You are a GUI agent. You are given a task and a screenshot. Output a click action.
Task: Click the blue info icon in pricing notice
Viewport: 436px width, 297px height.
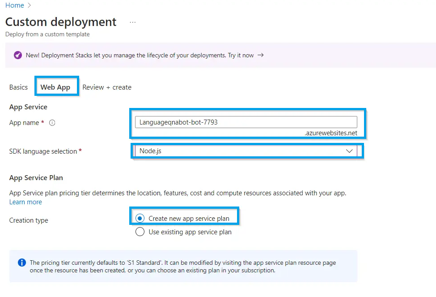(21, 263)
